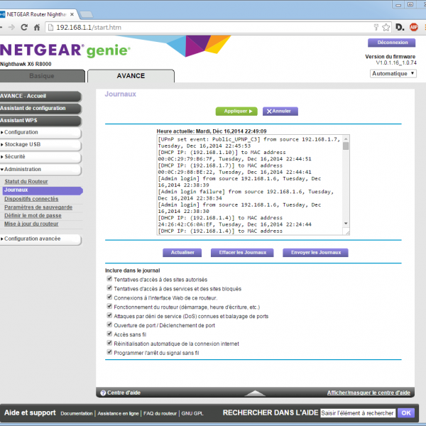The width and height of the screenshot is (426, 426).
Task: Click the green Appliquer button
Action: 236,111
